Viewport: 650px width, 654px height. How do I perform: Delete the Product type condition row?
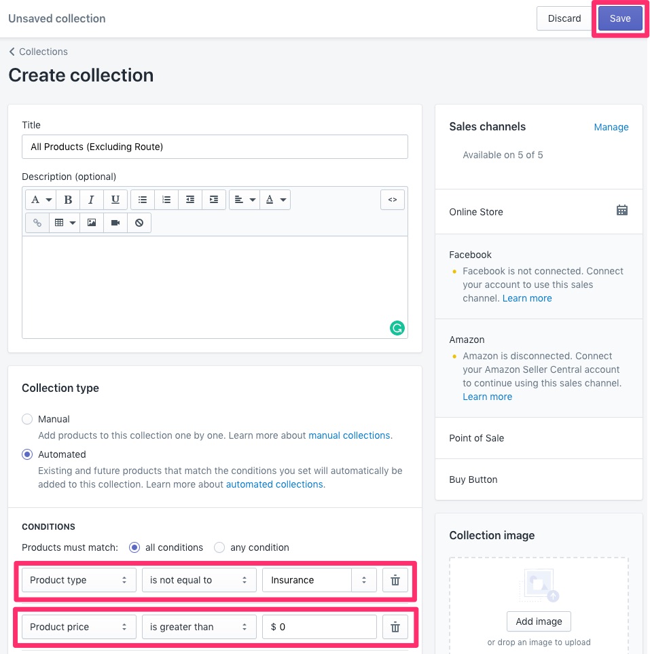(x=395, y=580)
